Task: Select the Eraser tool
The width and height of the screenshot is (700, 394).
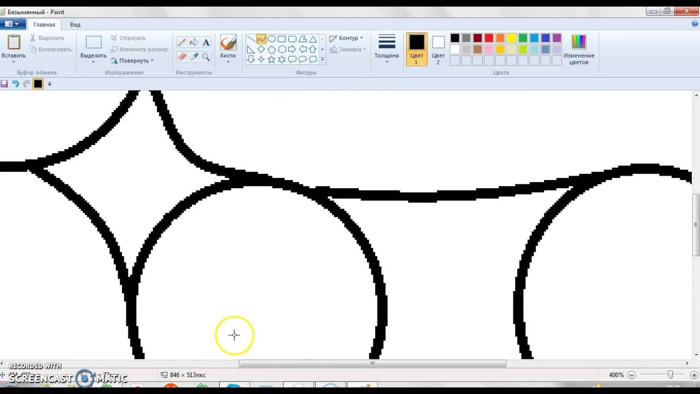Action: pos(182,56)
